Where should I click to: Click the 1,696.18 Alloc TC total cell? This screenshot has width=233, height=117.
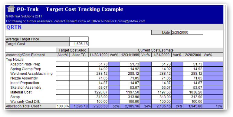click(79, 106)
